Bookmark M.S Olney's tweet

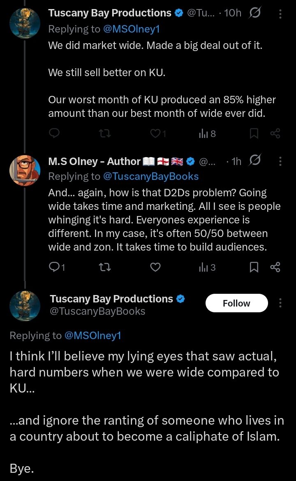(x=254, y=267)
